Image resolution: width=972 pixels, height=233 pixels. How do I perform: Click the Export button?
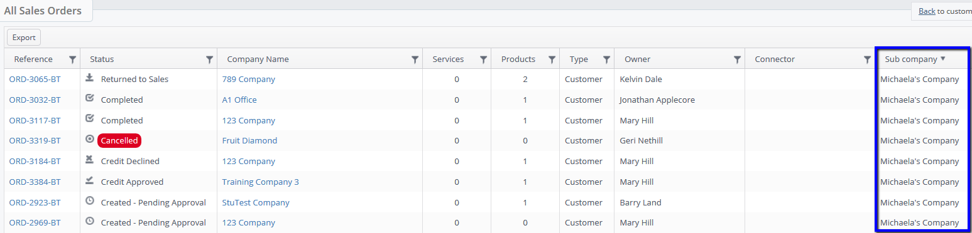tap(24, 38)
